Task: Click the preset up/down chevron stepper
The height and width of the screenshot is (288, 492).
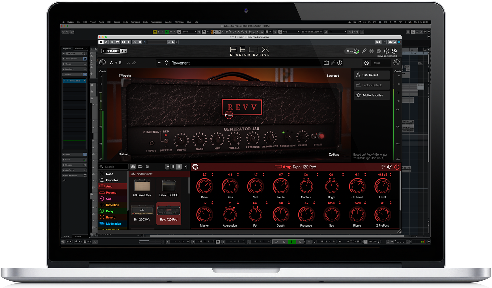Action: [x=166, y=63]
